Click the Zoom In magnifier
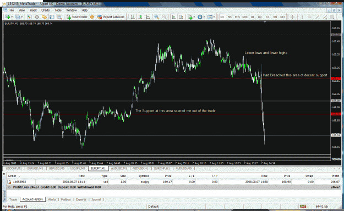 (157, 17)
